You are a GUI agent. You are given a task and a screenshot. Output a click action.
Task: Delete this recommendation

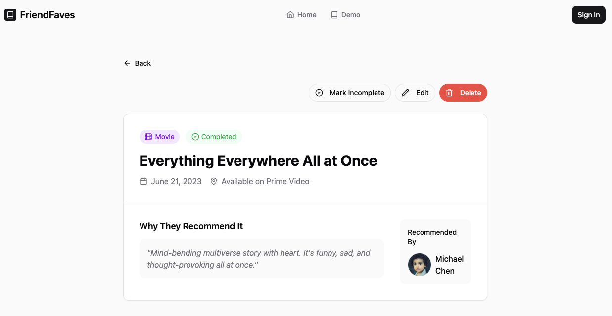pos(463,93)
